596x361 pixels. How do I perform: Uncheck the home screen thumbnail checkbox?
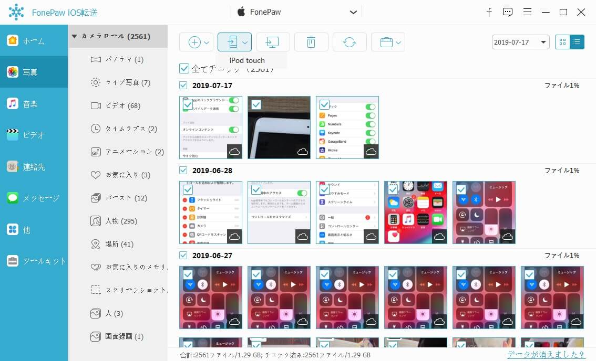tap(393, 189)
